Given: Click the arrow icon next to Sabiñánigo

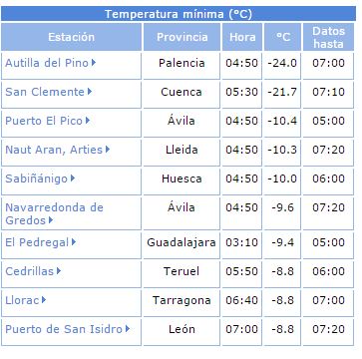Looking at the screenshot, I should point(73,179).
